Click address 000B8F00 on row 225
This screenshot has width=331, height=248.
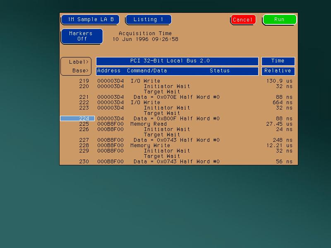pyautogui.click(x=110, y=124)
